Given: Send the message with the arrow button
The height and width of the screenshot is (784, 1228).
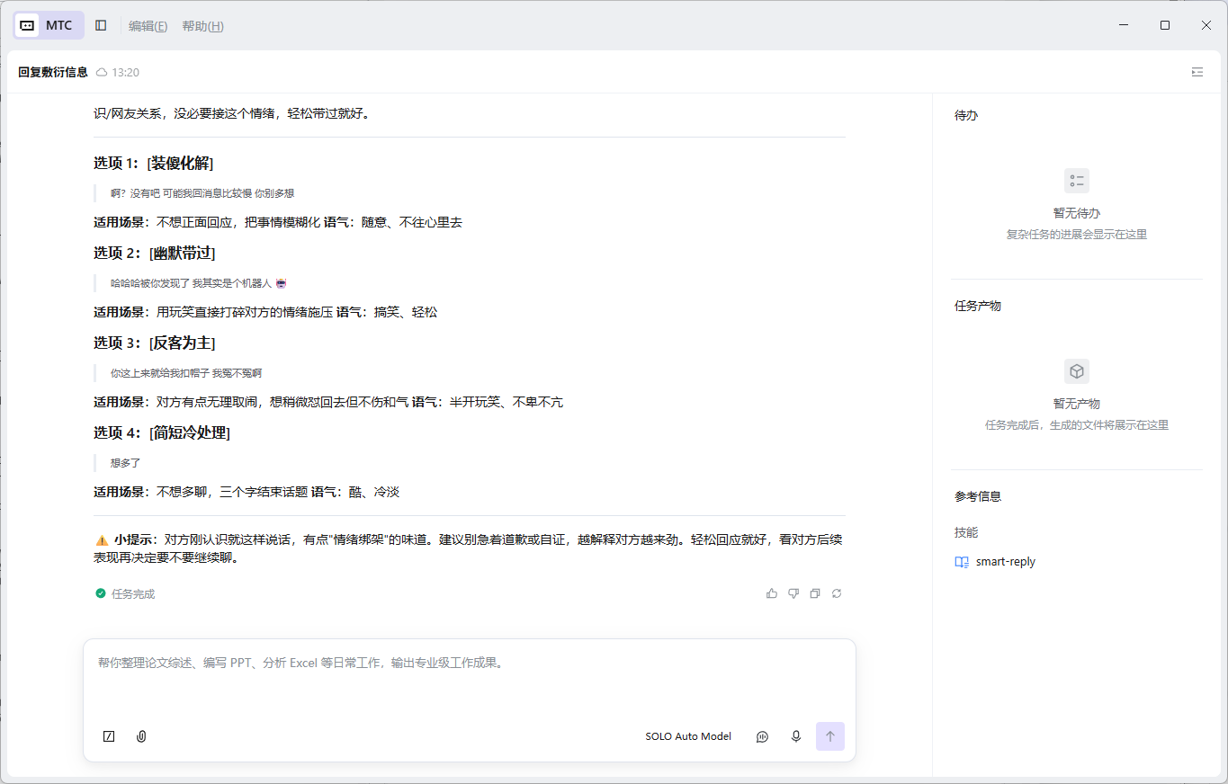Looking at the screenshot, I should point(830,736).
